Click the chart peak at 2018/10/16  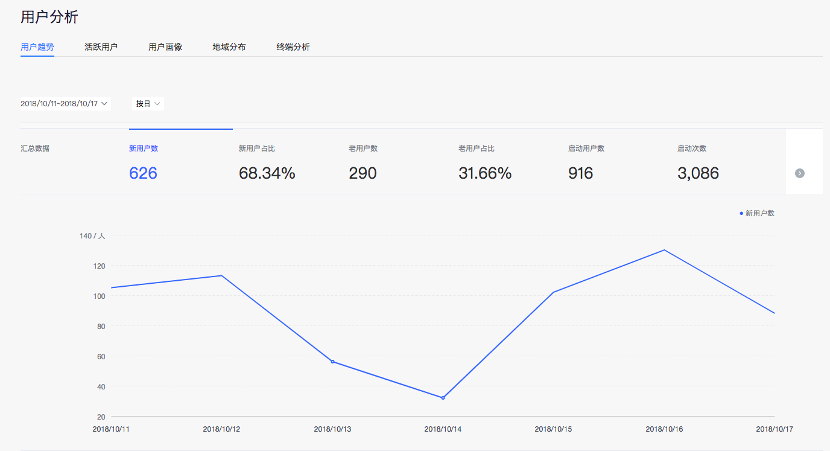[664, 250]
